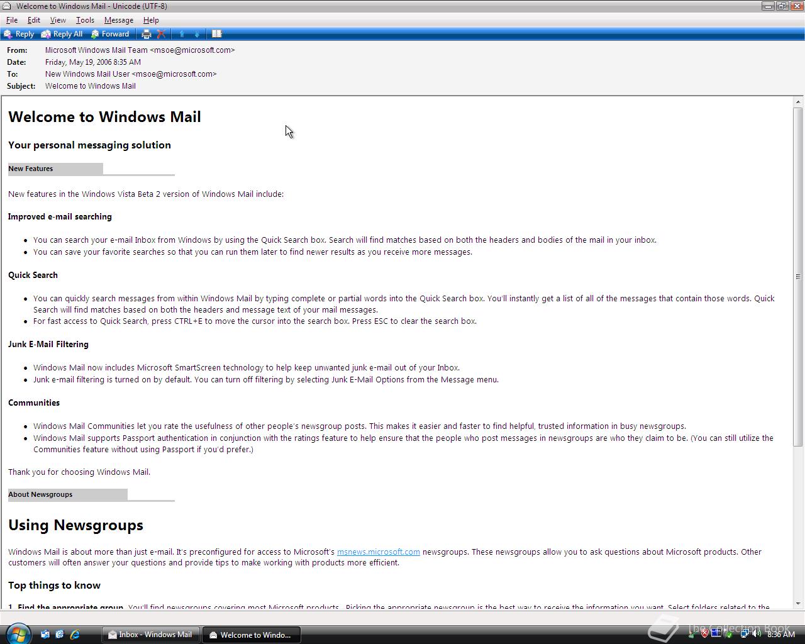Viewport: 805px width, 644px height.
Task: Print the message using the printer icon
Action: coord(147,34)
